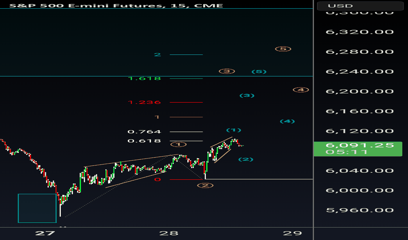The image size is (408, 240).
Task: Select the 6,091.25 current price label
Action: point(358,149)
